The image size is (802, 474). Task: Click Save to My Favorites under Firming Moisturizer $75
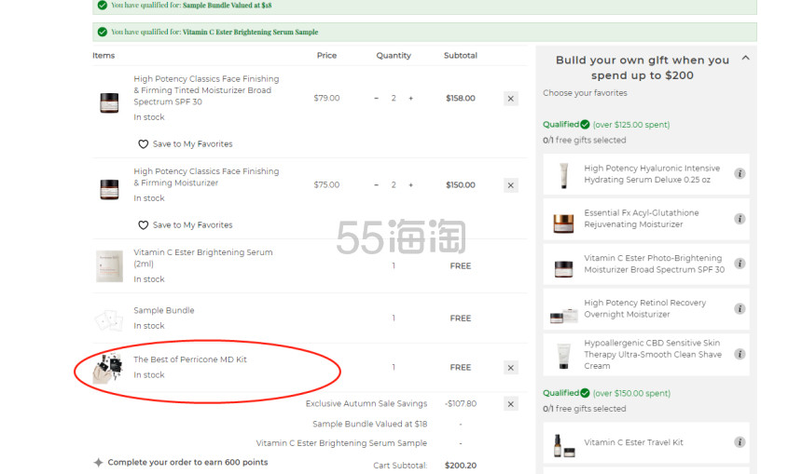(192, 225)
